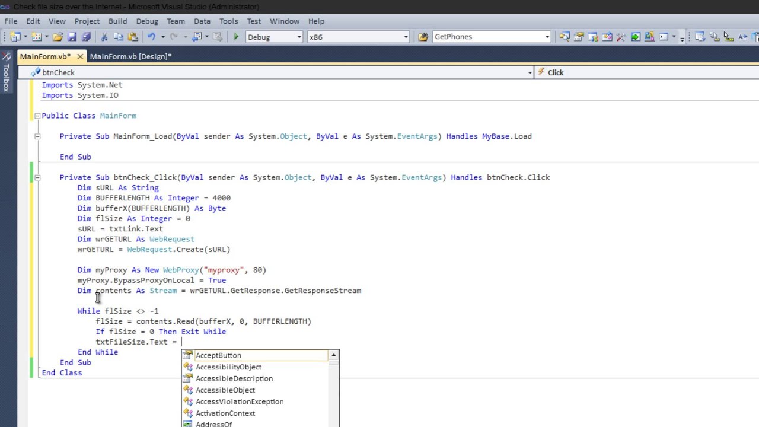This screenshot has width=759, height=427.
Task: Click the third text editor toolbar icon
Action: coord(728,37)
